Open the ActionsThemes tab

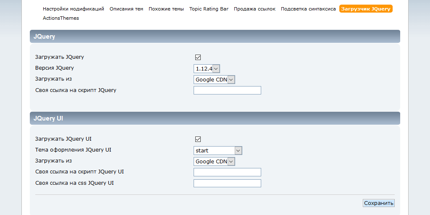point(60,18)
